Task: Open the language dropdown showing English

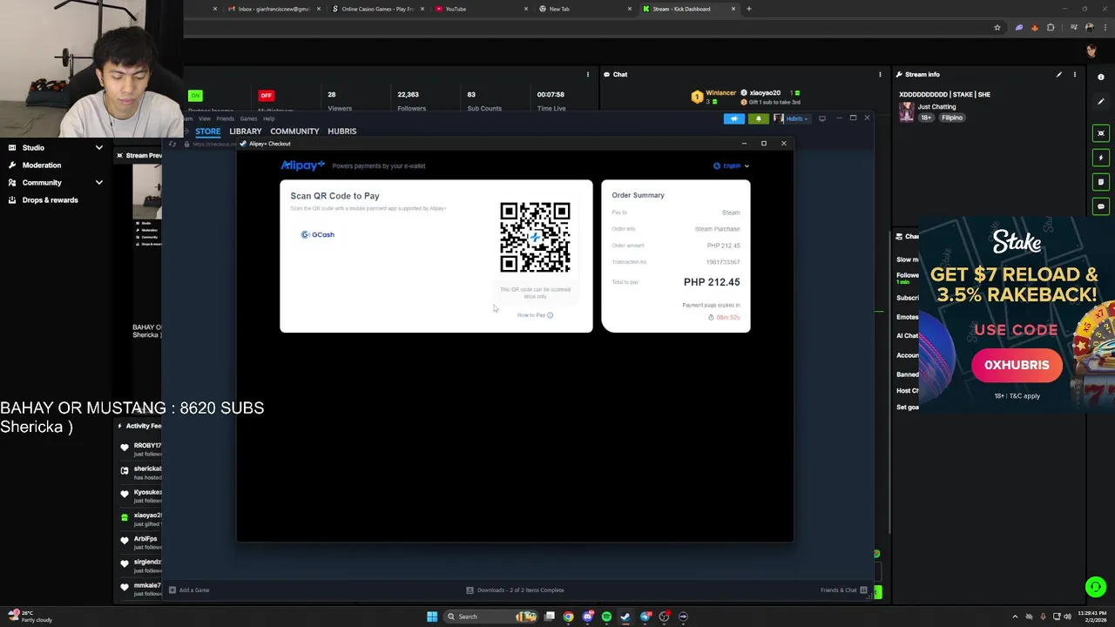Action: (731, 165)
